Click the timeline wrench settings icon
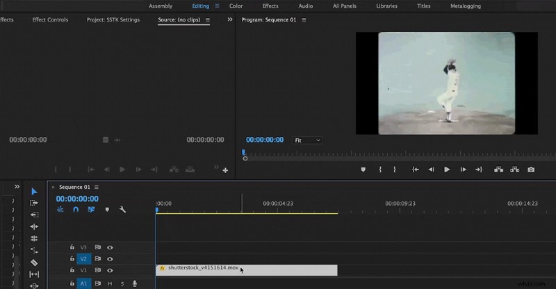This screenshot has width=556, height=289. [x=122, y=210]
